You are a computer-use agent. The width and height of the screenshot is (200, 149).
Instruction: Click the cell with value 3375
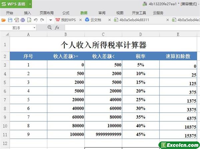pos(178,108)
